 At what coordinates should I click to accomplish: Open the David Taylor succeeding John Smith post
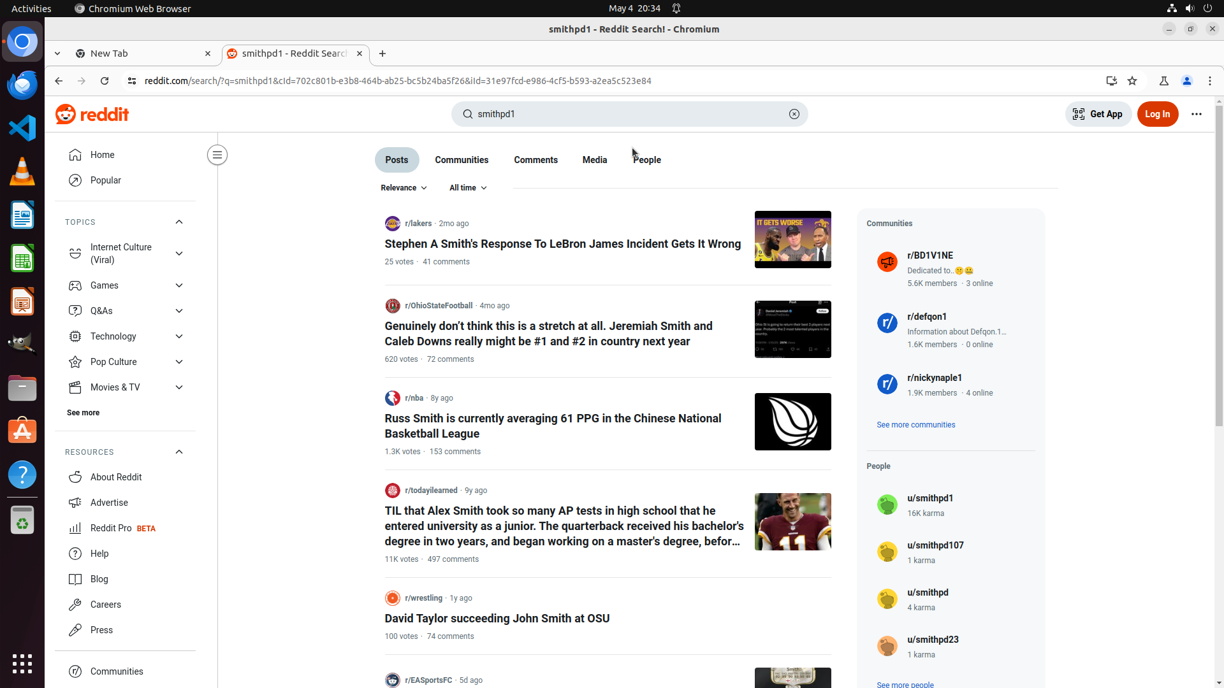(x=497, y=619)
